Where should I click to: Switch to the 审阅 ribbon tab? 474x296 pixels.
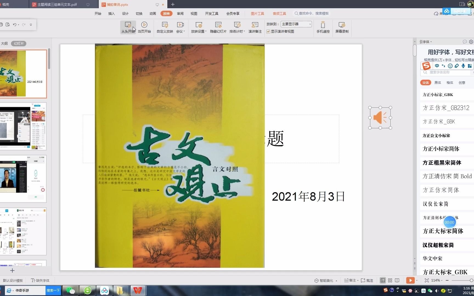click(x=180, y=13)
